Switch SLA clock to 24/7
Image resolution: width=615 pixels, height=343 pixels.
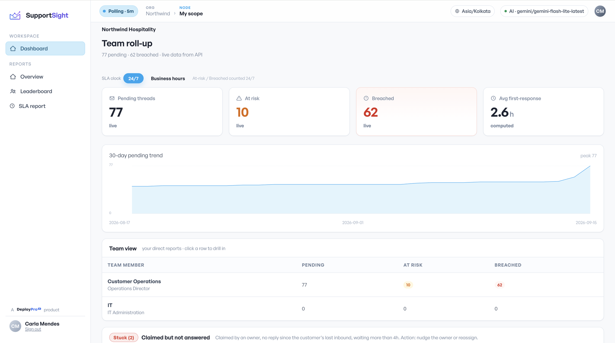pyautogui.click(x=133, y=78)
